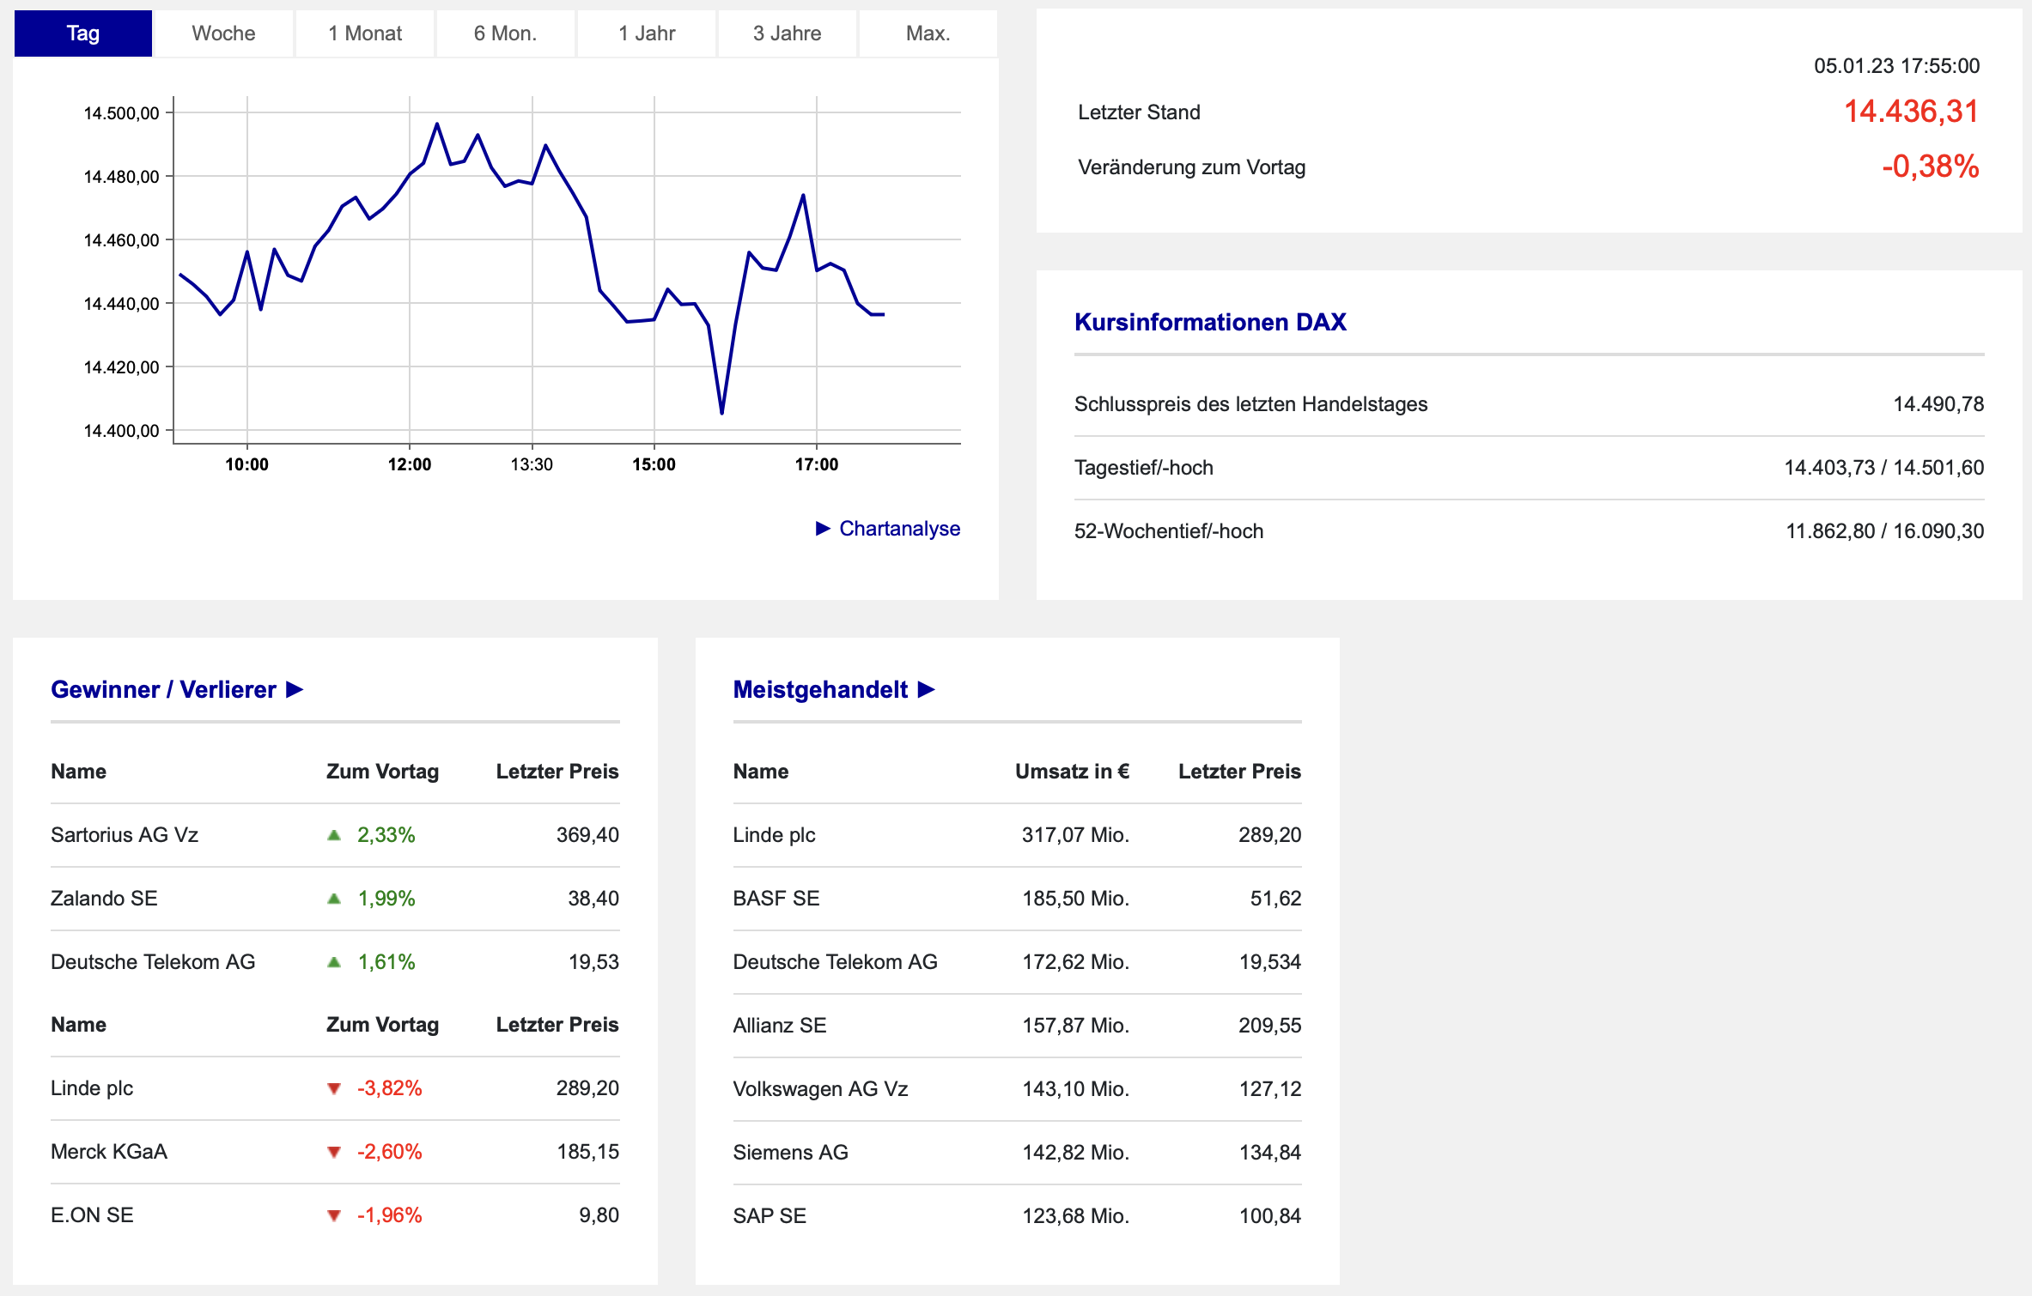The height and width of the screenshot is (1296, 2032).
Task: Click the green up arrow beside Zalando SE
Action: [x=334, y=899]
